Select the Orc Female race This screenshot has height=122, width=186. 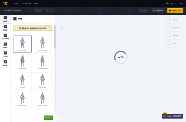(42, 81)
